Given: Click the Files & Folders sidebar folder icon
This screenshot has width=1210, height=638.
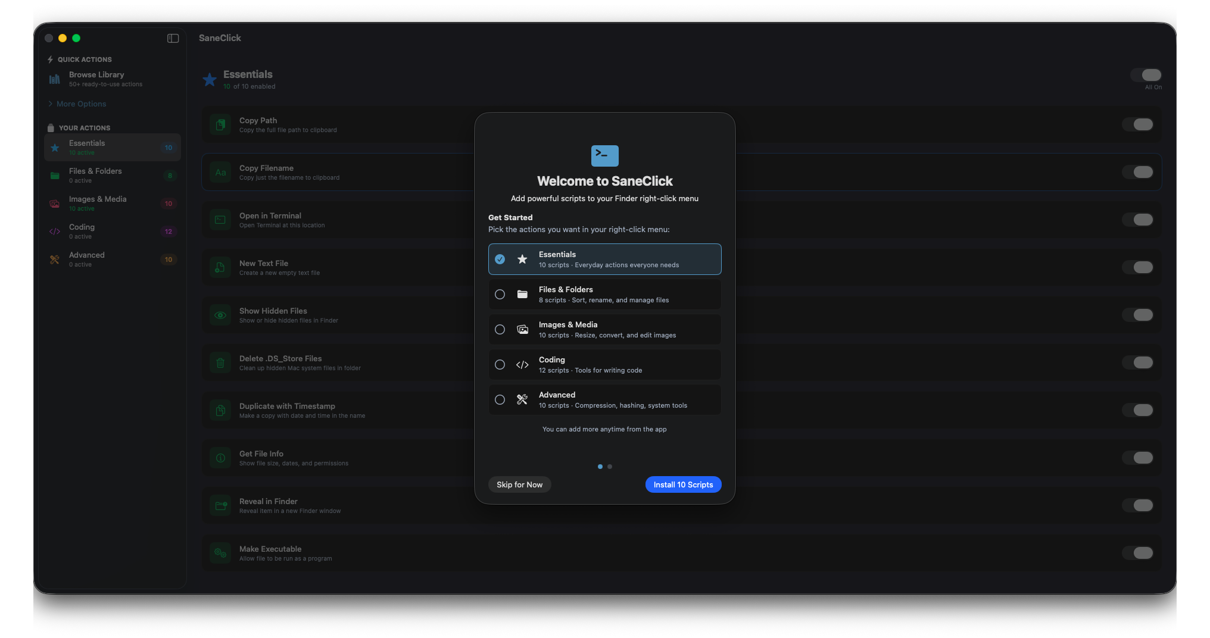Looking at the screenshot, I should (55, 176).
